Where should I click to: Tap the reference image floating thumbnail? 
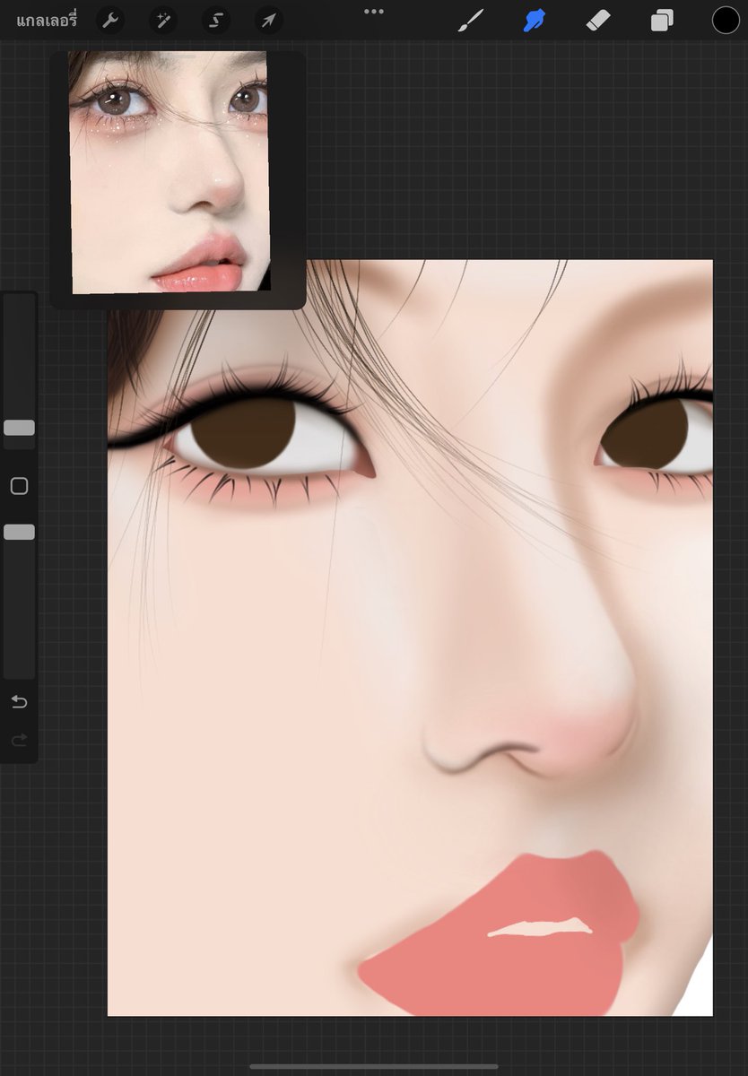[177, 179]
